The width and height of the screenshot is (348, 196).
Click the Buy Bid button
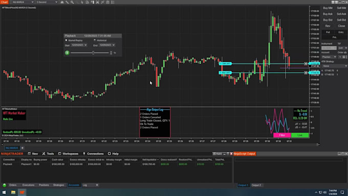pyautogui.click(x=328, y=20)
